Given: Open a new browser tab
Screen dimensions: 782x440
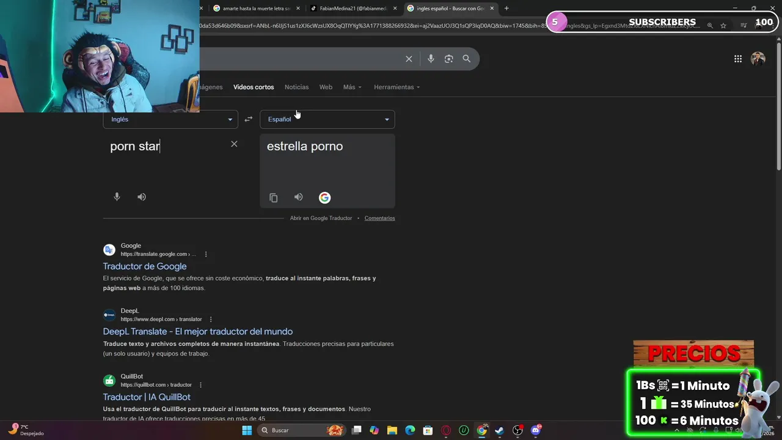Looking at the screenshot, I should click(506, 9).
